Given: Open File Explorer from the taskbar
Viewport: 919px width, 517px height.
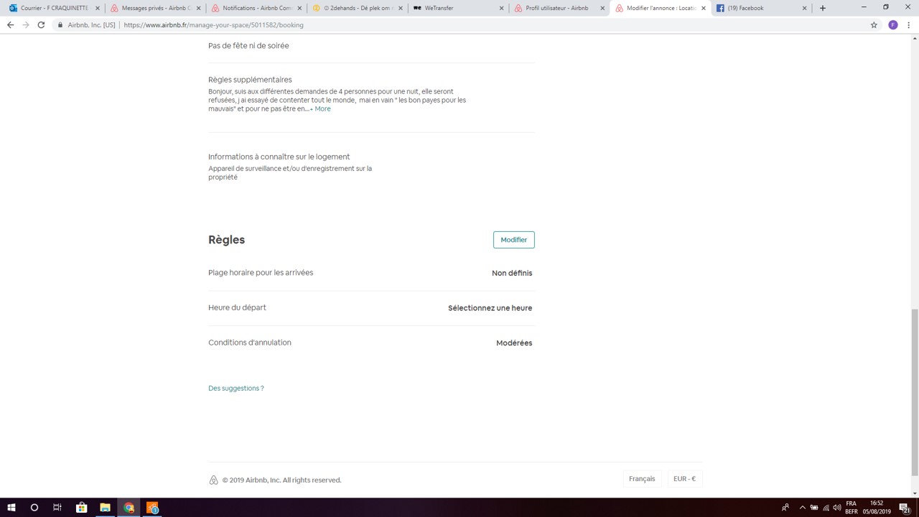Looking at the screenshot, I should coord(105,508).
